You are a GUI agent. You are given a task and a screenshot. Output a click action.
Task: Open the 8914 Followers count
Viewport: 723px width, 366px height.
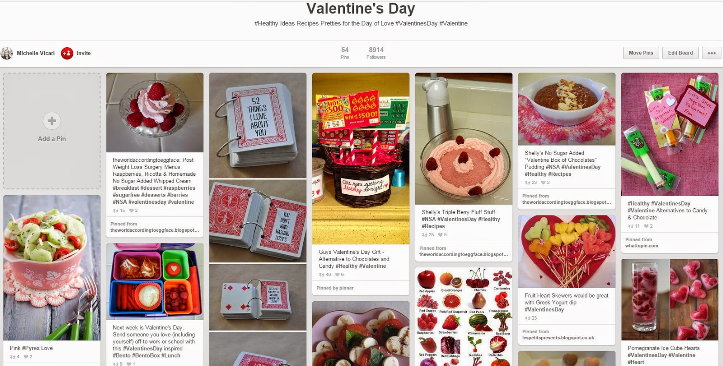click(376, 53)
